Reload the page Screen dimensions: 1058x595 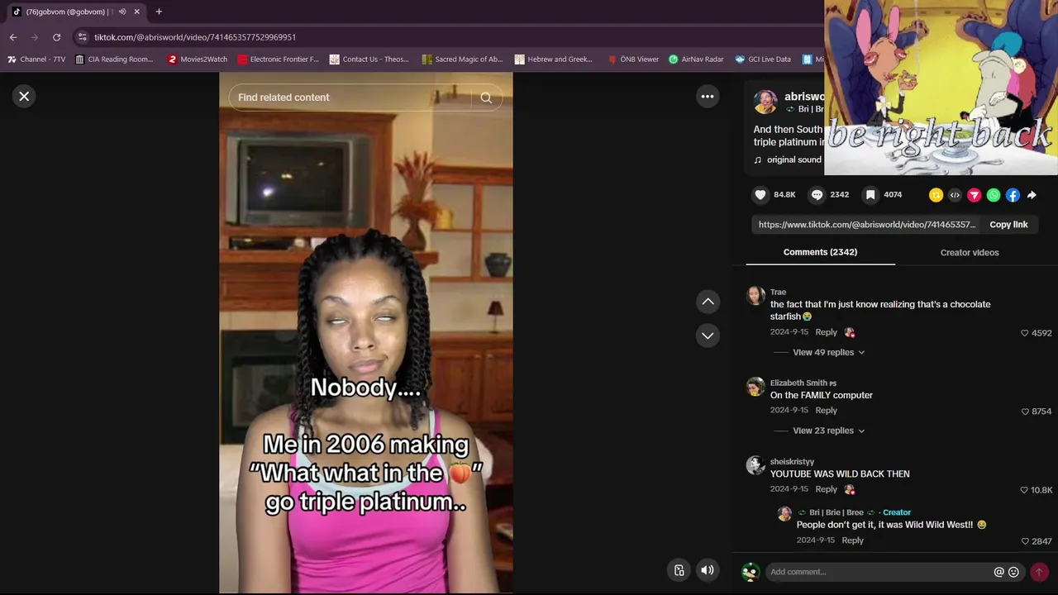56,37
